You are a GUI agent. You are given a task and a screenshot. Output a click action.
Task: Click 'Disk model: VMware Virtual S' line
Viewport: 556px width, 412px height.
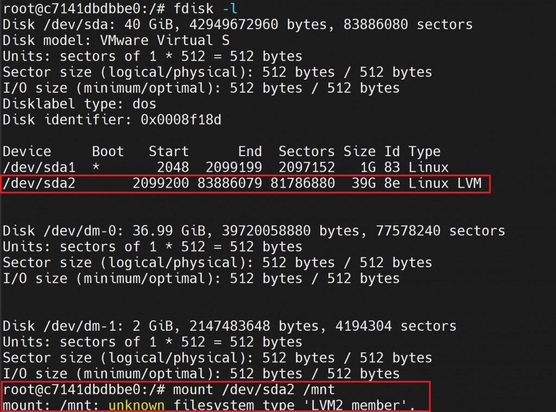click(116, 40)
